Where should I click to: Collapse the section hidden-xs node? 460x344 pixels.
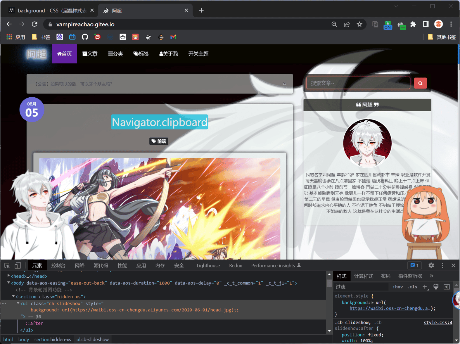click(13, 296)
